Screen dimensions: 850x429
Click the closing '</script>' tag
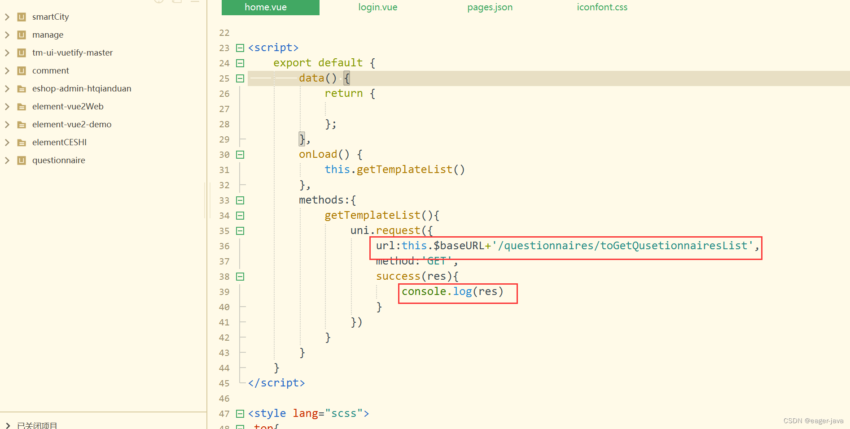pyautogui.click(x=276, y=383)
